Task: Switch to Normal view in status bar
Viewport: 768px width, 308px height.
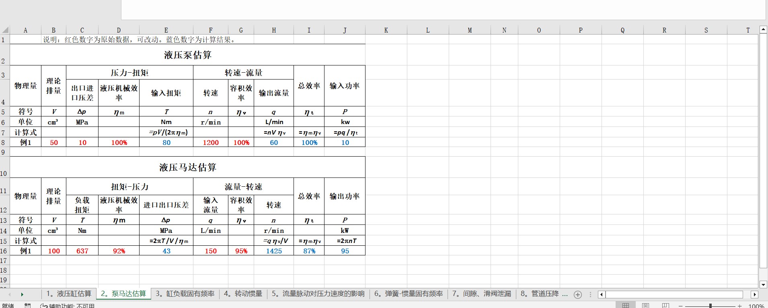Action: 626,306
